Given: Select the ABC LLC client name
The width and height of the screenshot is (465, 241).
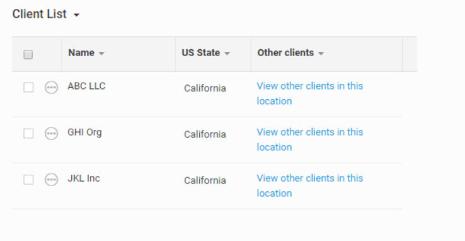Looking at the screenshot, I should click(x=86, y=86).
